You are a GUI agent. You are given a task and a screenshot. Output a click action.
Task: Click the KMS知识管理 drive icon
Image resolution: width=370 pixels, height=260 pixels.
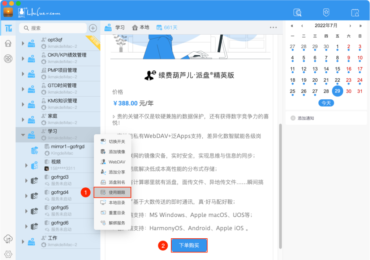pyautogui.click(x=31, y=104)
